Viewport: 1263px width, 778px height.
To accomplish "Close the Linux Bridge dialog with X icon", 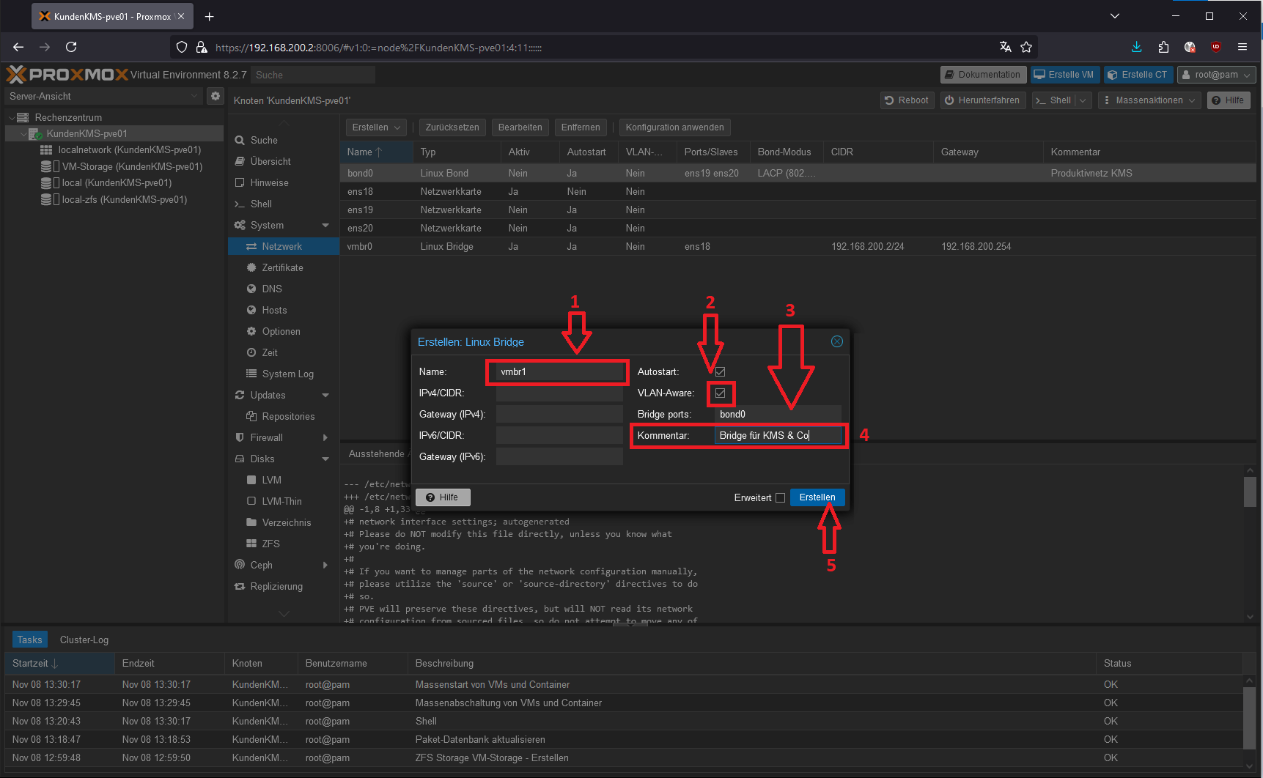I will point(836,341).
